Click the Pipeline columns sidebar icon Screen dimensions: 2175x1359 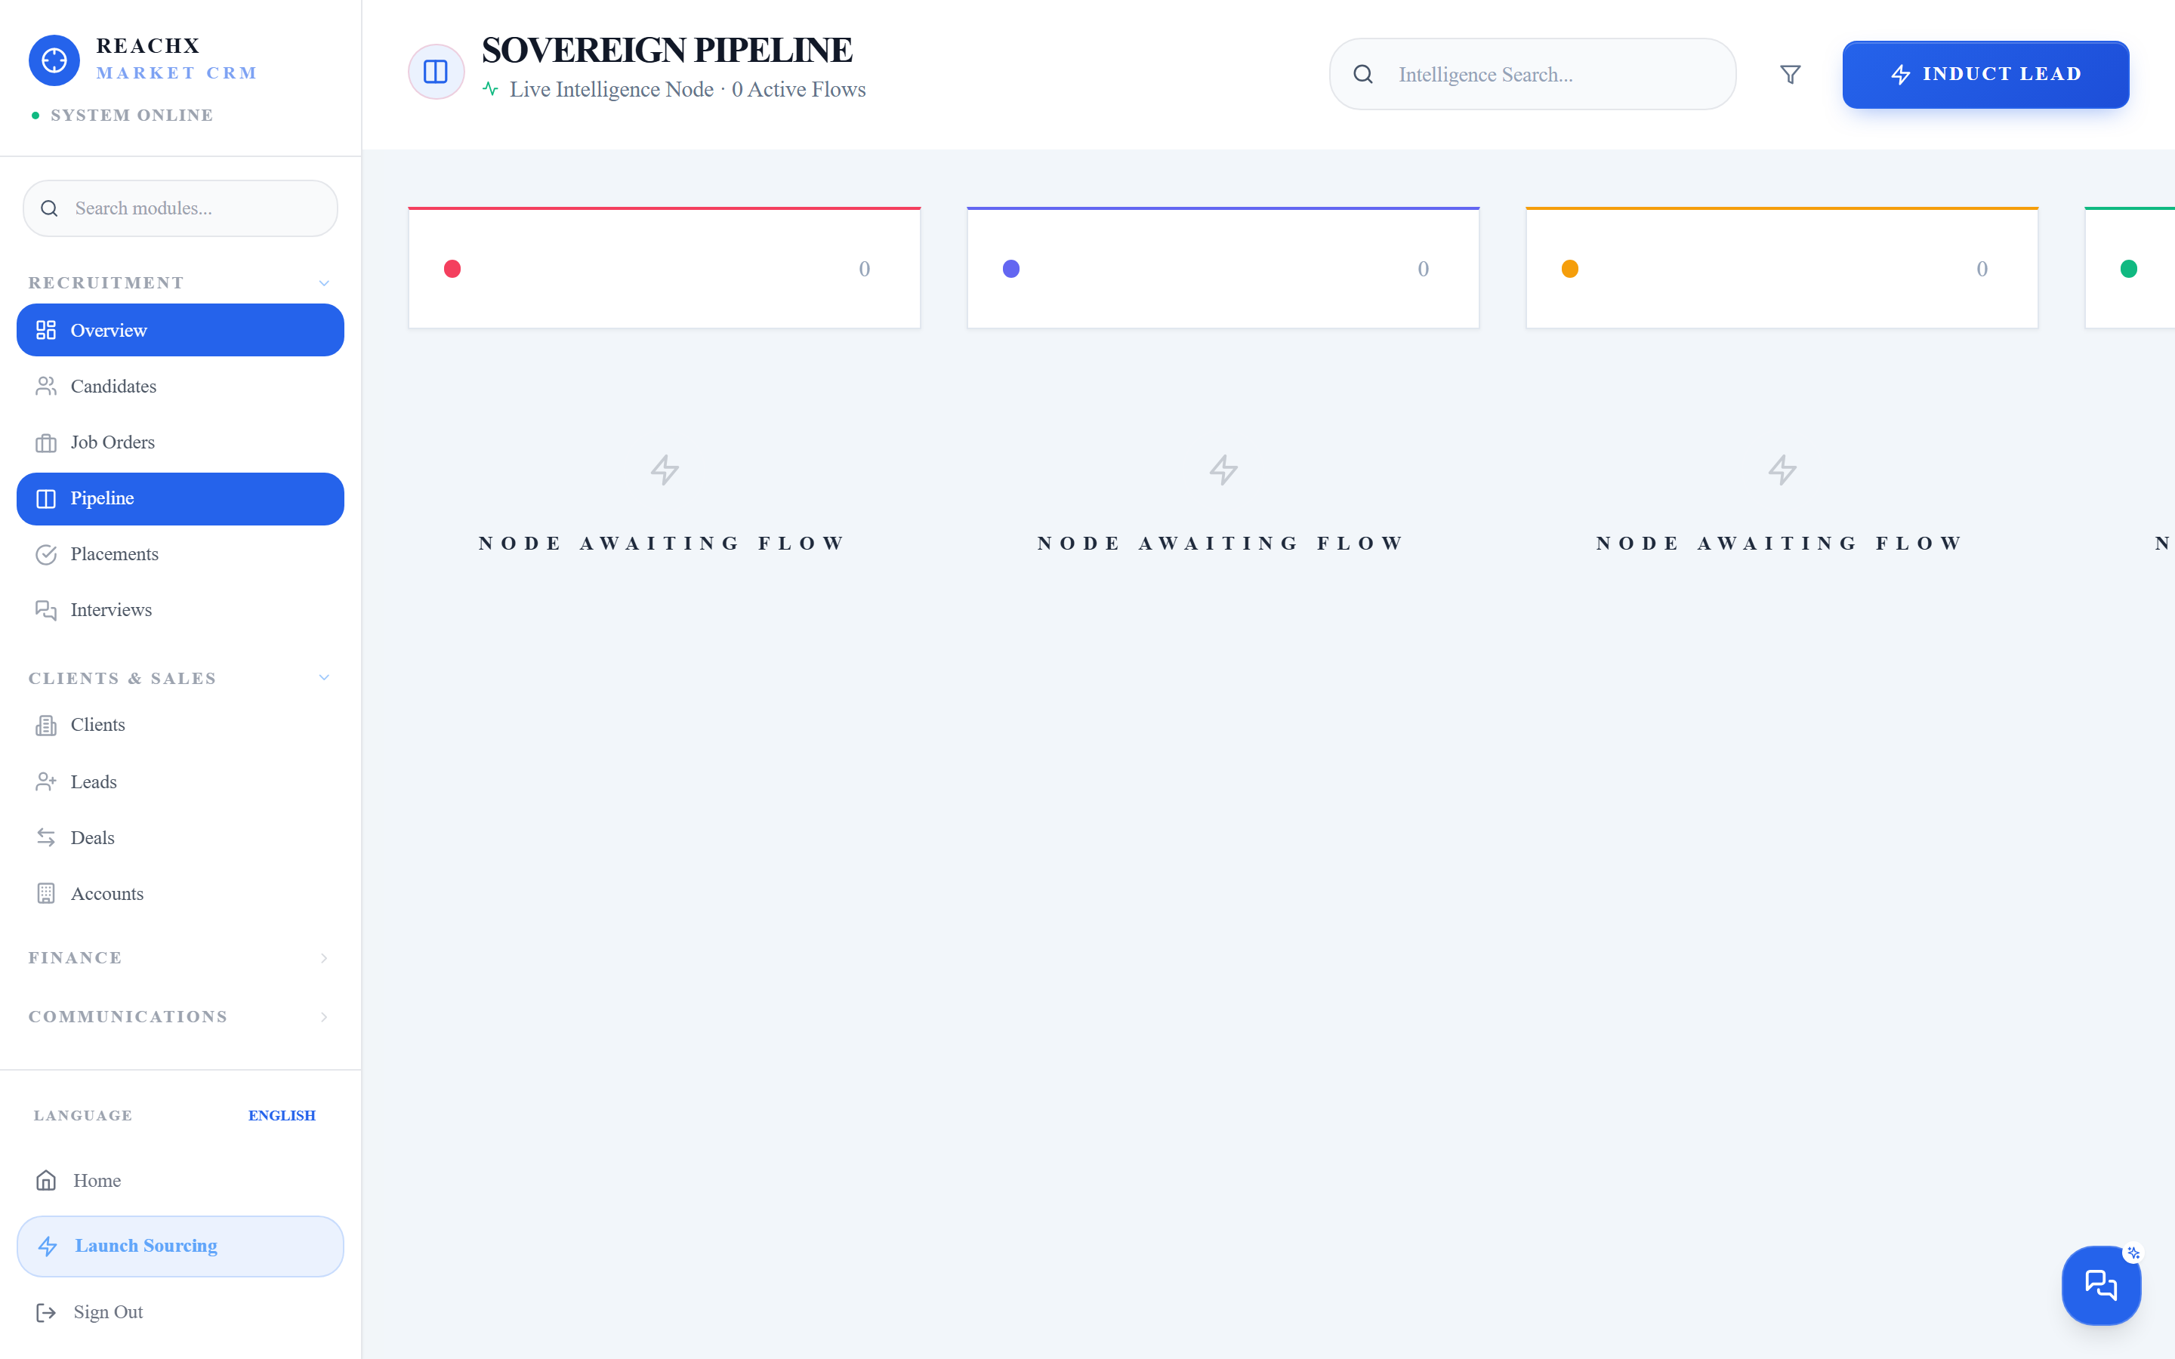46,499
